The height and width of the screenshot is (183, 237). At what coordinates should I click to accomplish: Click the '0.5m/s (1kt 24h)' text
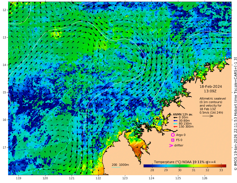pos(211,112)
